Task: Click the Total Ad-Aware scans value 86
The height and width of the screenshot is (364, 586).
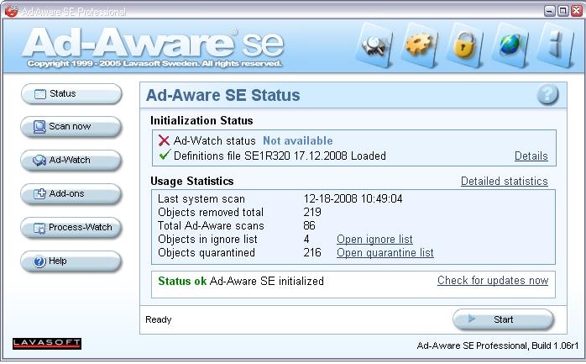Action: (310, 225)
